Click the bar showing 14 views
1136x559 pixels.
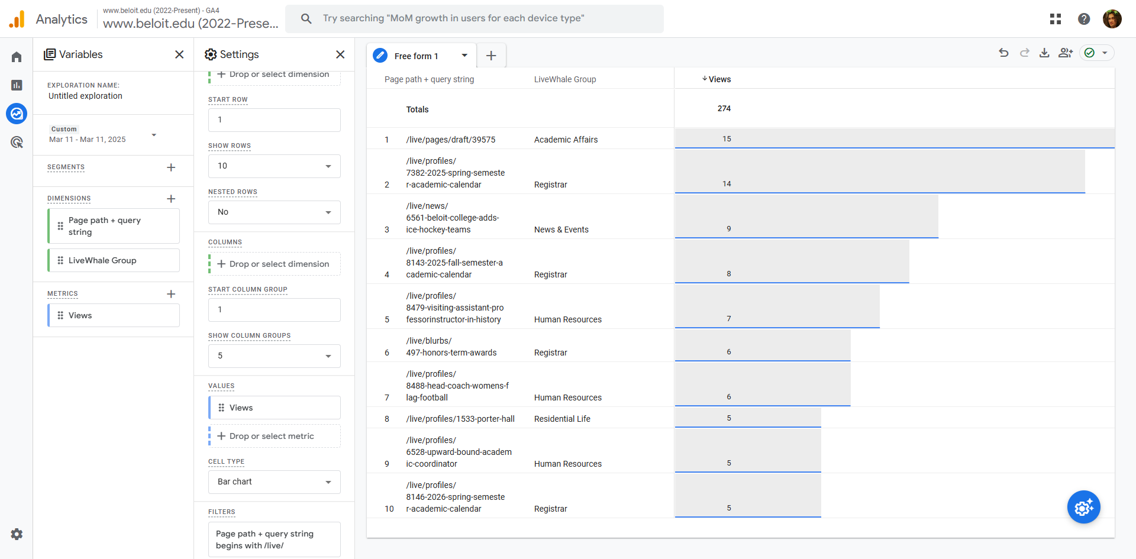pyautogui.click(x=880, y=172)
